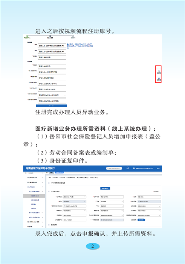
Task: Click the third step circle in the registration progress bar
Action: coord(73,36)
